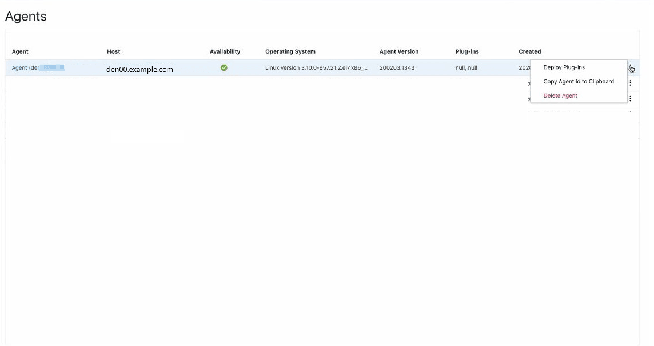This screenshot has height=346, width=654.
Task: Sort by the Agent column header
Action: coord(19,51)
